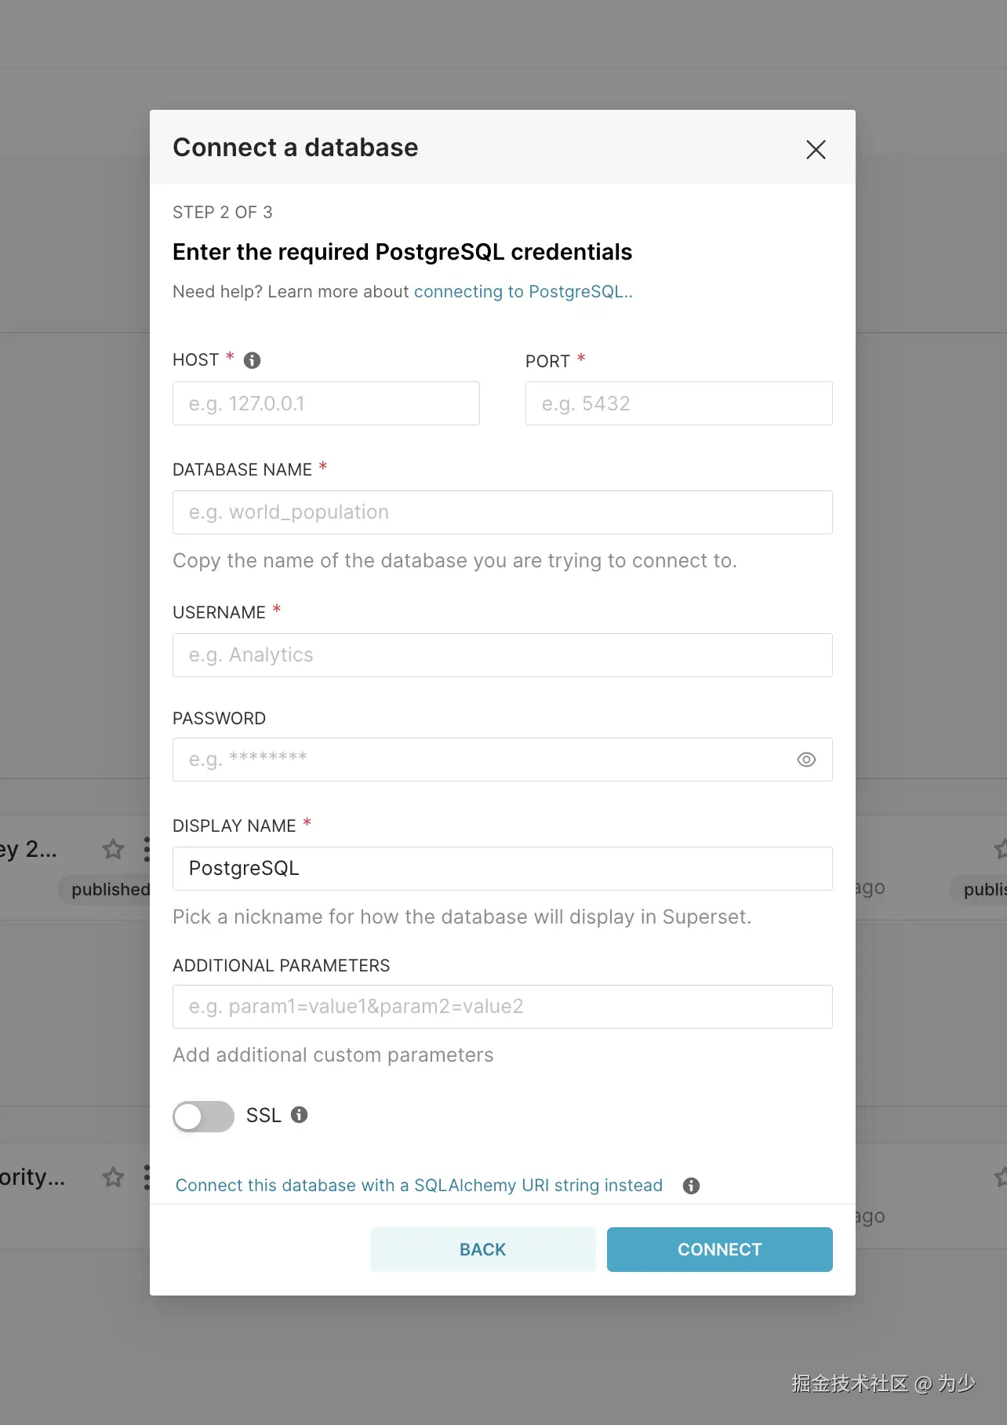Click info icon beside SQLAlchemy URI link
The width and height of the screenshot is (1007, 1425).
tap(691, 1186)
